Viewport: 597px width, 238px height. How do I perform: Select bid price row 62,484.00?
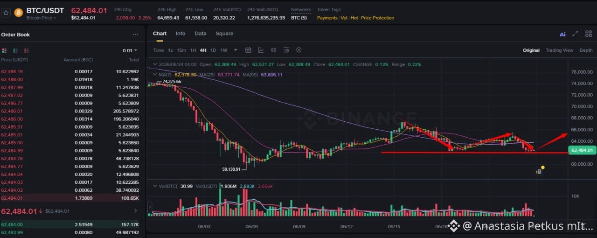point(70,224)
